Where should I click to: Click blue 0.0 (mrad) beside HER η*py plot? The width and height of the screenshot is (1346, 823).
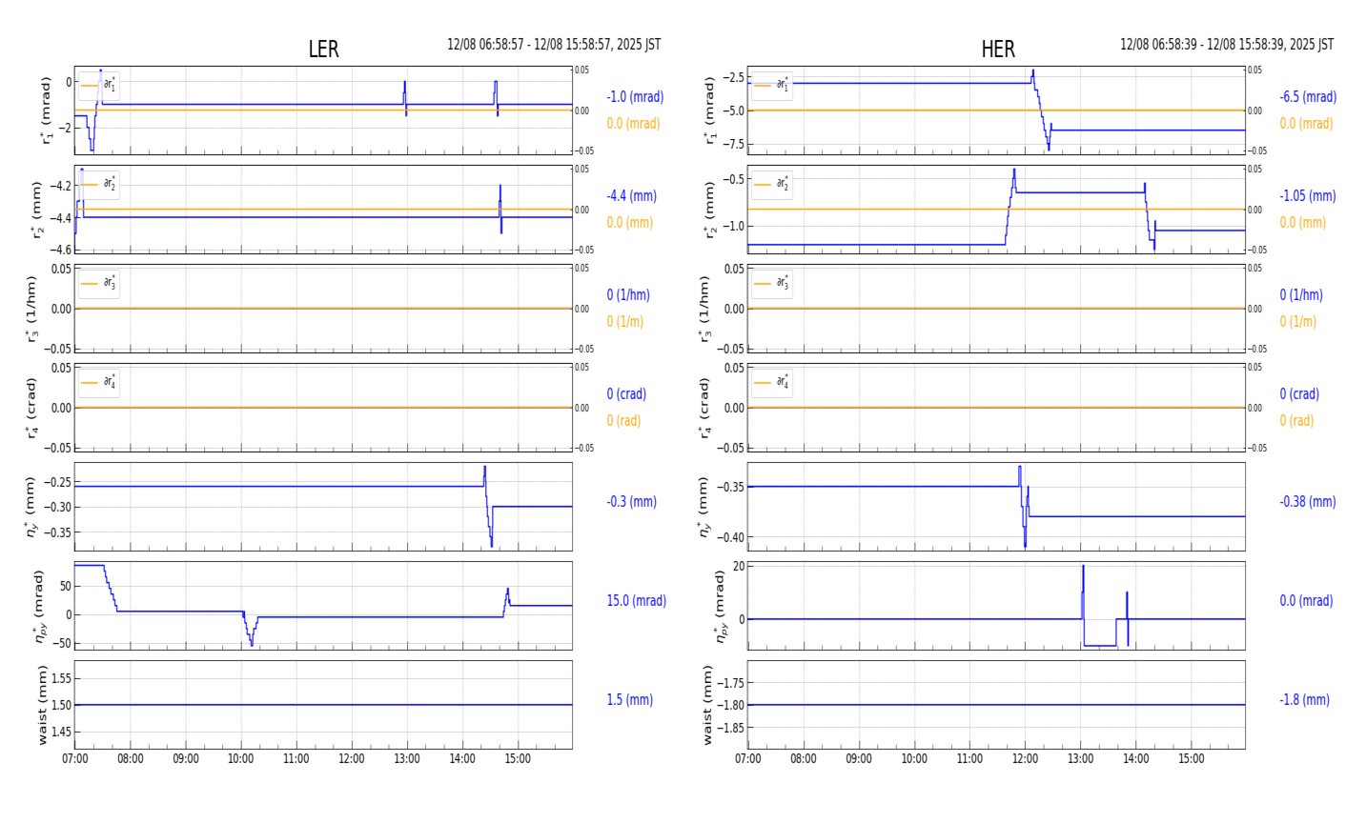point(1306,601)
